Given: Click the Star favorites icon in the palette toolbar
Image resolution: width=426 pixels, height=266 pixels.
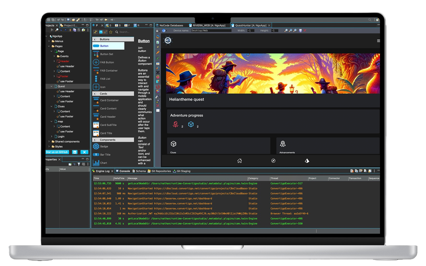Looking at the screenshot, I should pyautogui.click(x=111, y=32).
